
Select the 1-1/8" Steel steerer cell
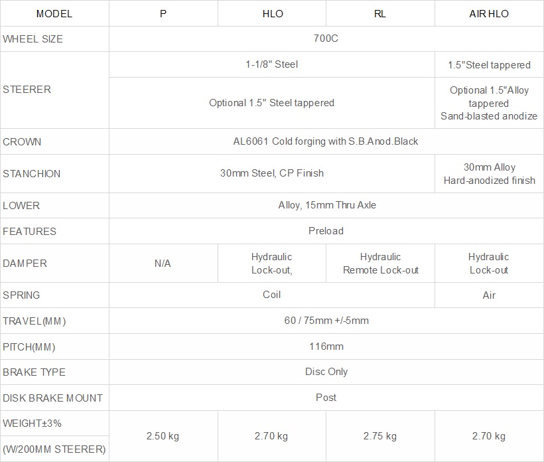point(272,64)
